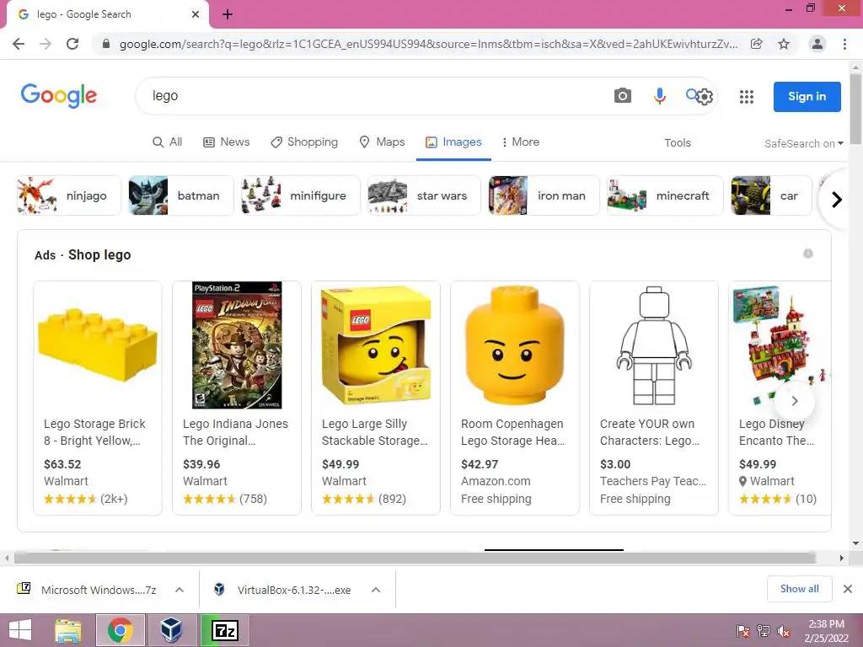Start voice search with microphone icon
The image size is (863, 647).
coord(659,96)
